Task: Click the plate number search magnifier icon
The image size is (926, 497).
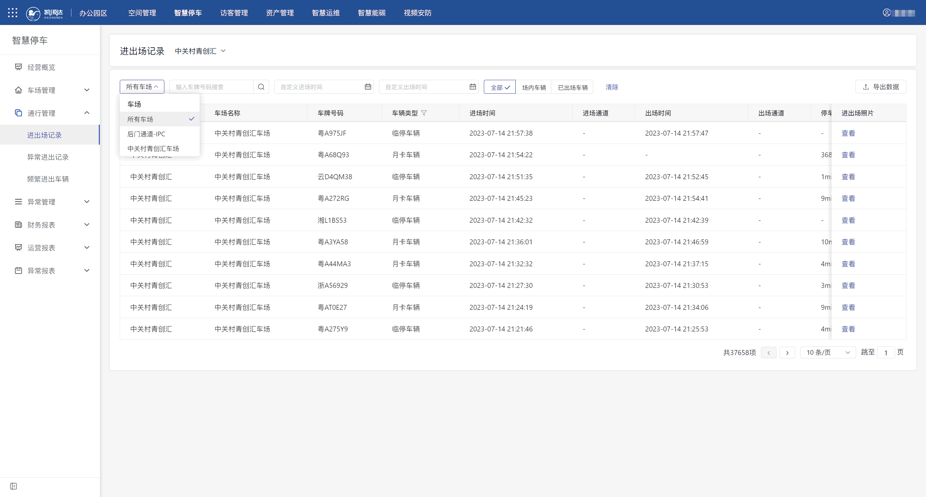Action: pos(261,87)
